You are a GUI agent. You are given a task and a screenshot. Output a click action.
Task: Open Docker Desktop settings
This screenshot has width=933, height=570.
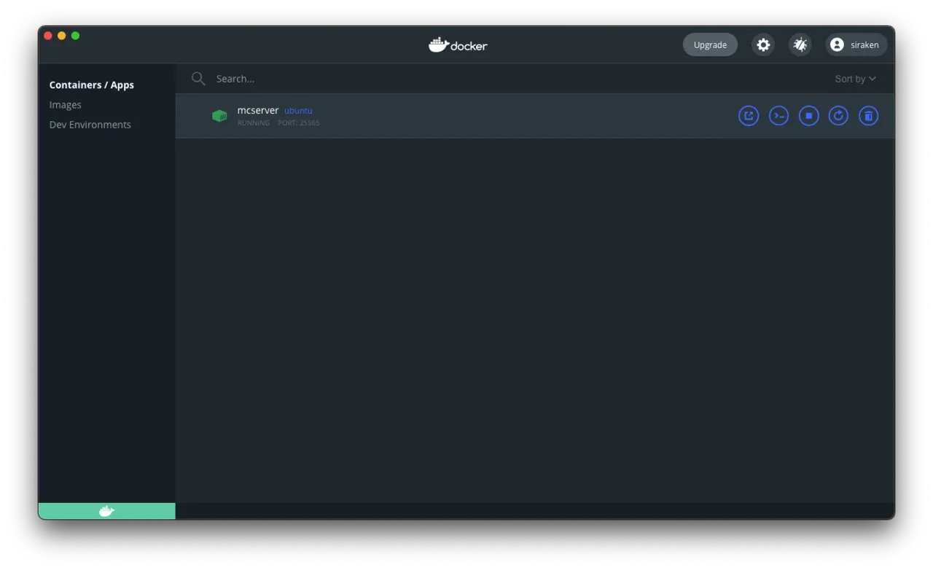(763, 44)
